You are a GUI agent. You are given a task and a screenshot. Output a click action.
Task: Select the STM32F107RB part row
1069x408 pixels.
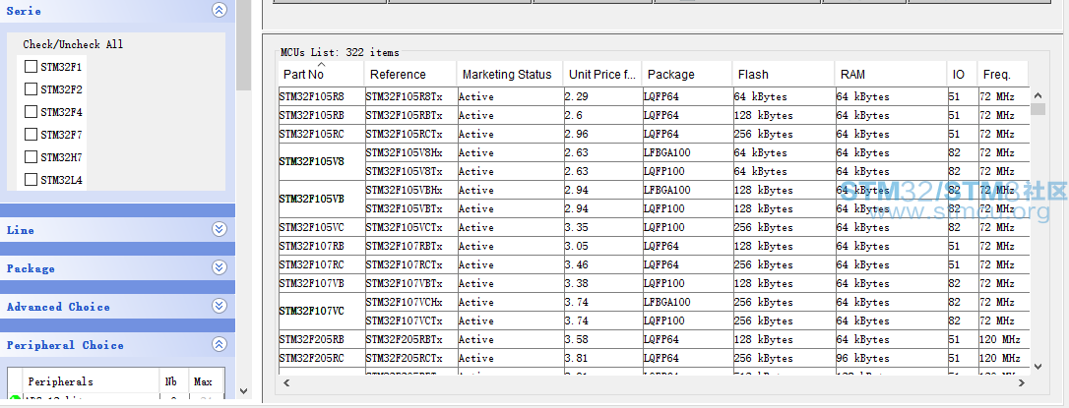(x=654, y=246)
